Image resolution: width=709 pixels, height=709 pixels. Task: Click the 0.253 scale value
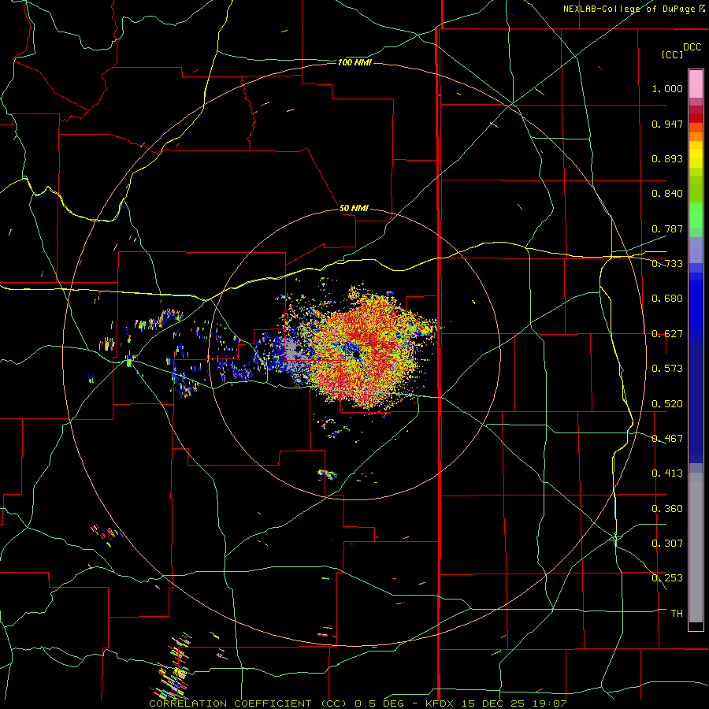coord(667,578)
